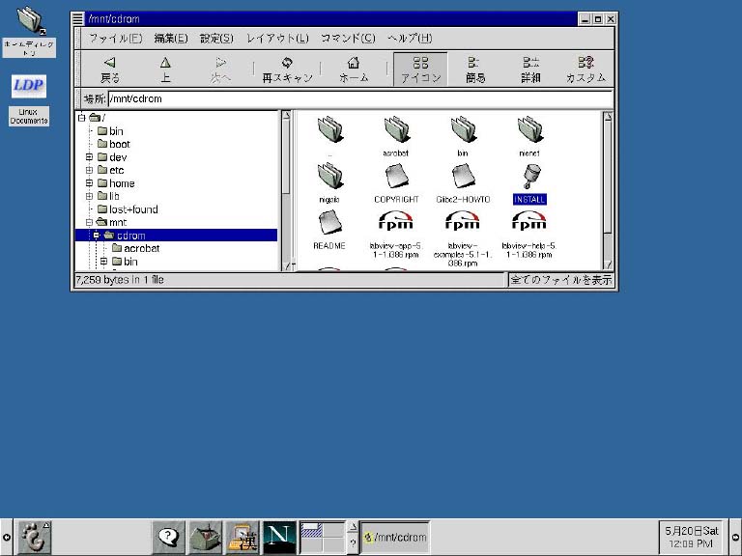The image size is (742, 556).
Task: Click the GNOME foot main menu button
Action: tap(34, 536)
